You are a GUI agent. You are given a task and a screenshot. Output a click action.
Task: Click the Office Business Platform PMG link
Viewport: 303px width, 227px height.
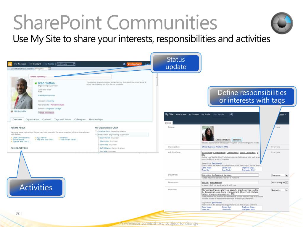pos(215,147)
